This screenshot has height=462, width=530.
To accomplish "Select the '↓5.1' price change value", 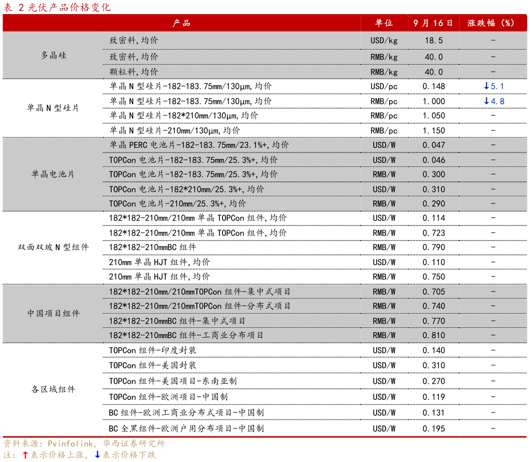I will 493,86.
